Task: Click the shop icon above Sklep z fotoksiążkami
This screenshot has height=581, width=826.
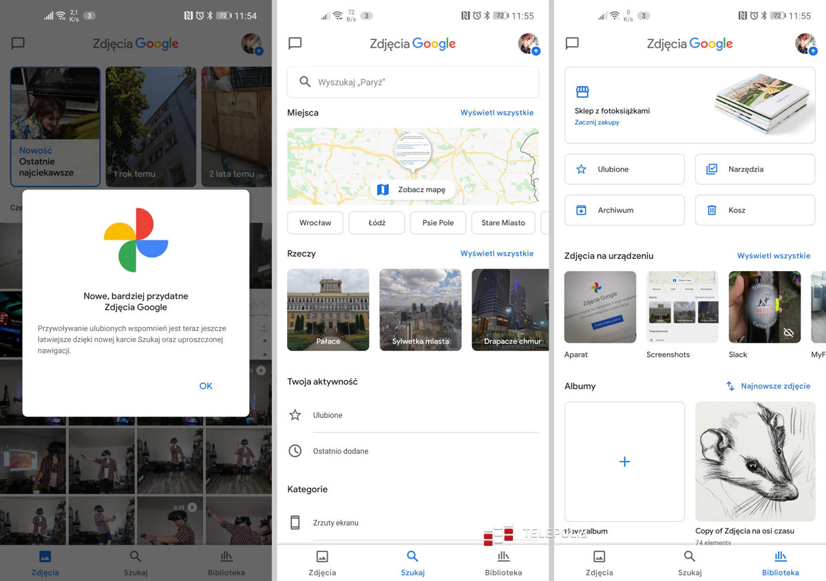Action: tap(582, 92)
